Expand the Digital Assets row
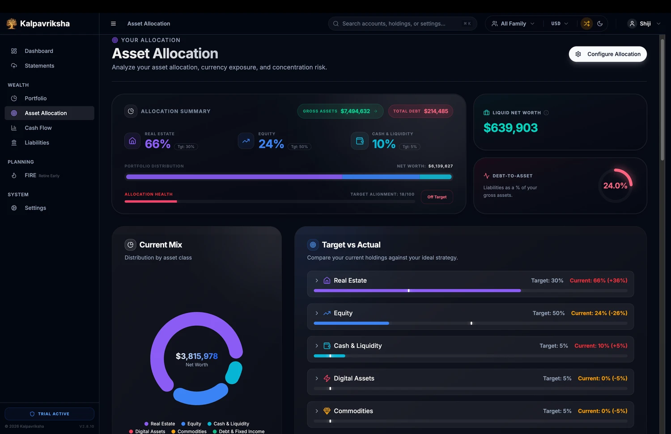The width and height of the screenshot is (671, 434). [317, 379]
